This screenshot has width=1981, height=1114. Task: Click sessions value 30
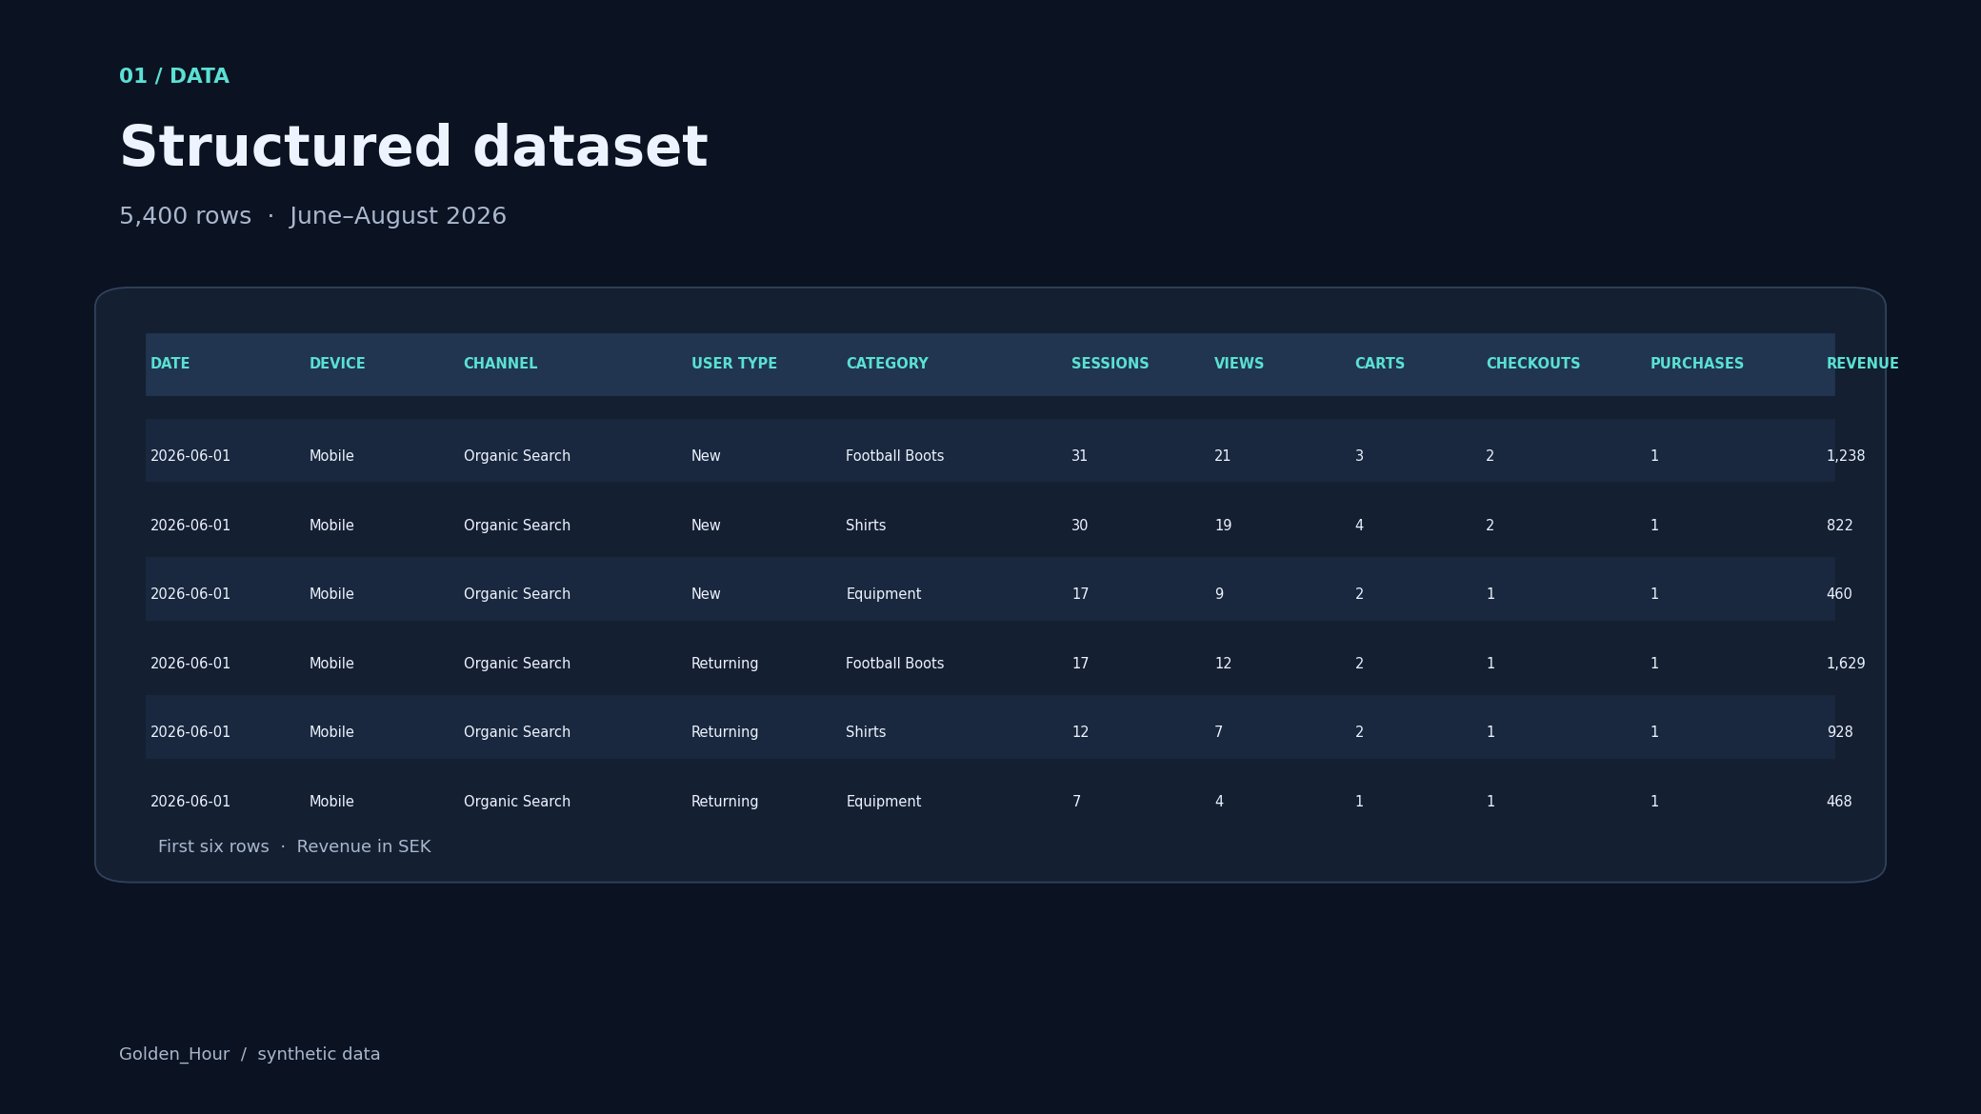(x=1079, y=526)
